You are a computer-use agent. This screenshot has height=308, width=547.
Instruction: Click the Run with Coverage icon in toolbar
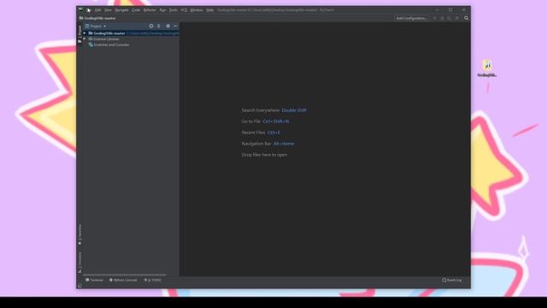coord(450,18)
